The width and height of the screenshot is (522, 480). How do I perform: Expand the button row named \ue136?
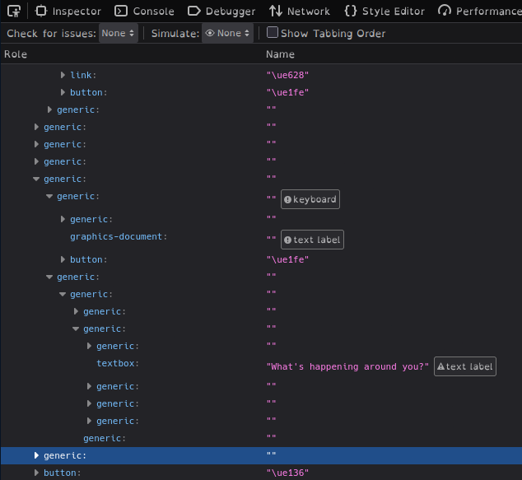(36, 473)
